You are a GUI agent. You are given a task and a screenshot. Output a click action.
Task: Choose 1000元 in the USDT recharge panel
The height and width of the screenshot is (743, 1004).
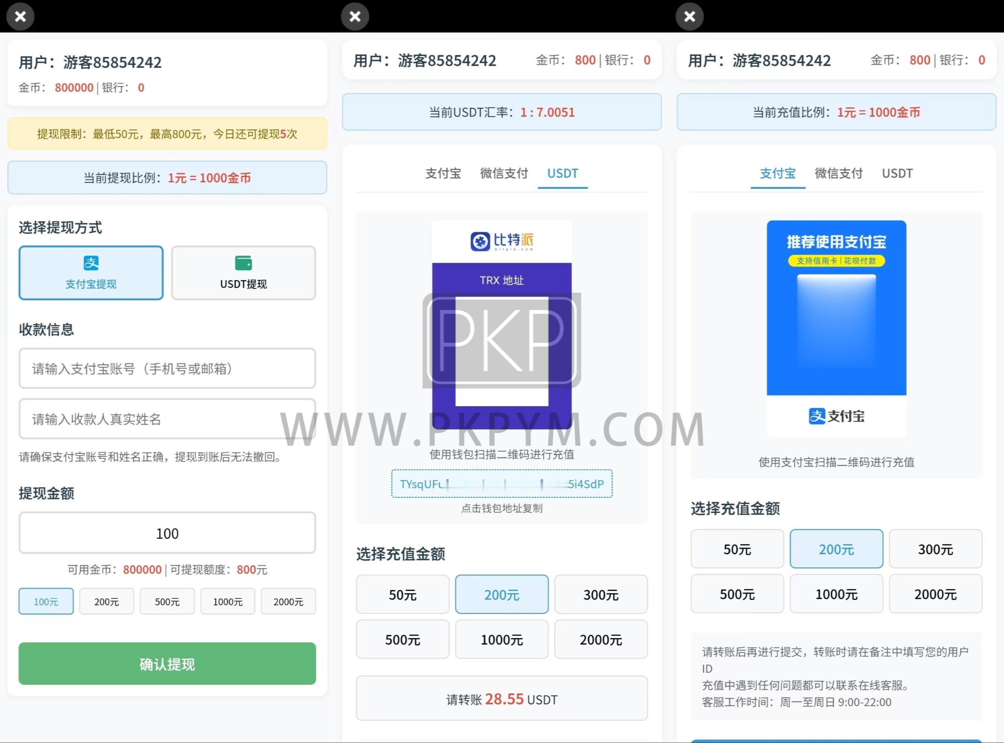click(502, 640)
